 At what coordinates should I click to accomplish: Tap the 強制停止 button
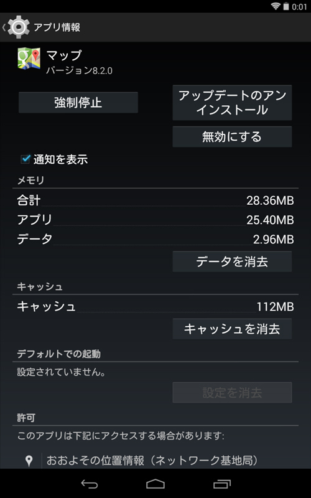tap(78, 103)
